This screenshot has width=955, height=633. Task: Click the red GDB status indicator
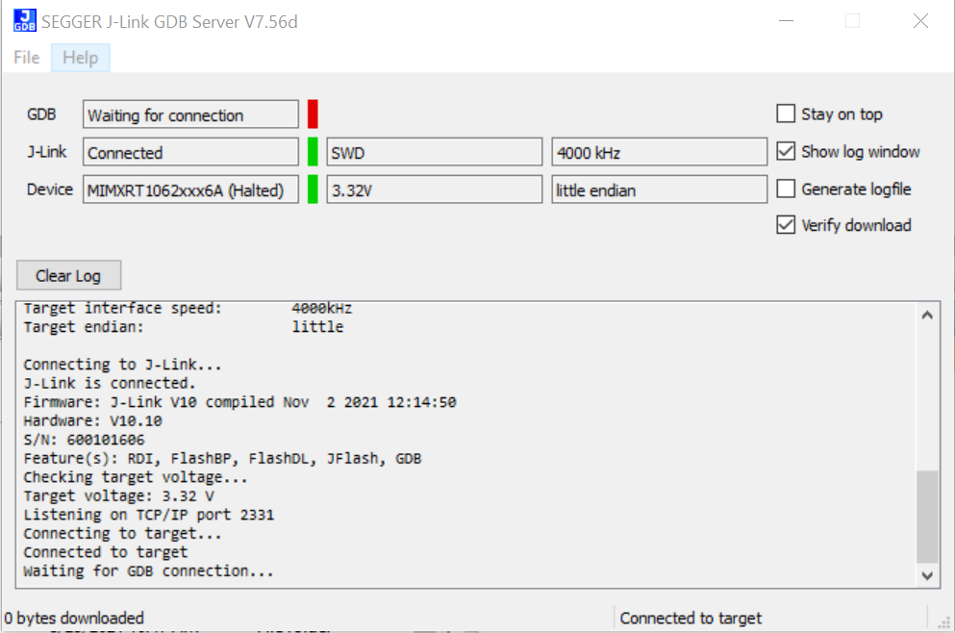coord(313,114)
